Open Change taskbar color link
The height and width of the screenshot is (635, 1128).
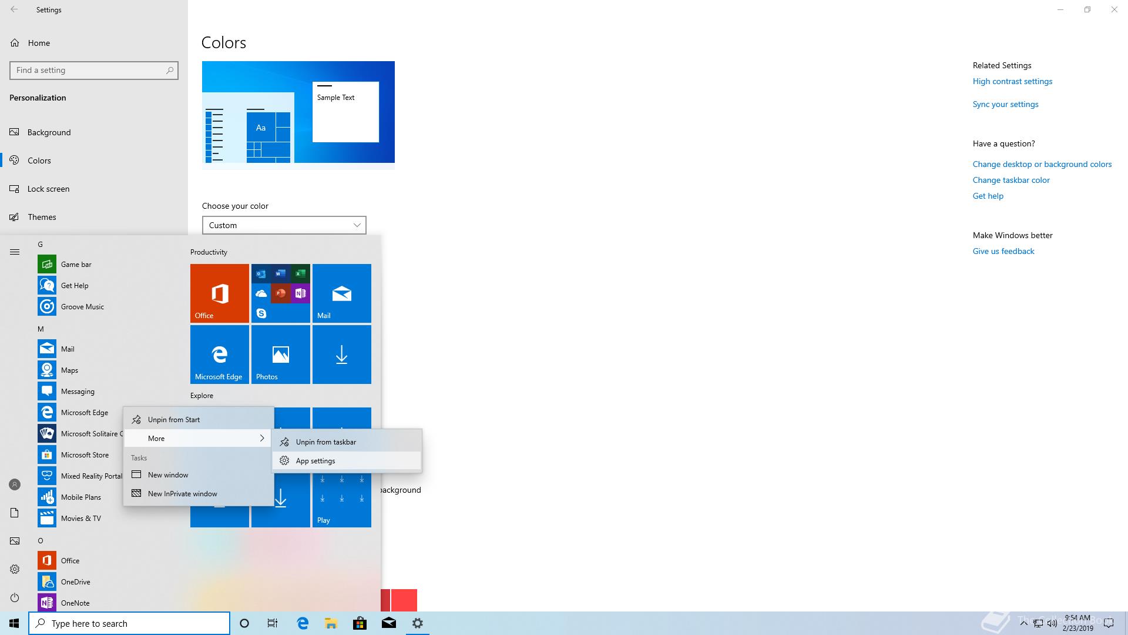(x=1011, y=180)
